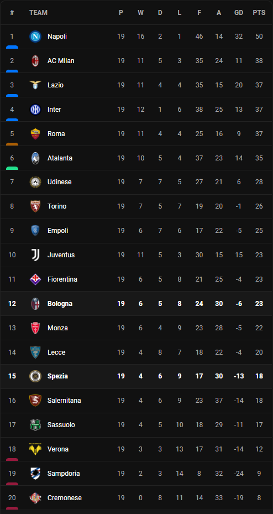This screenshot has height=514, width=273.
Task: Sort table by GD column header
Action: click(x=239, y=13)
